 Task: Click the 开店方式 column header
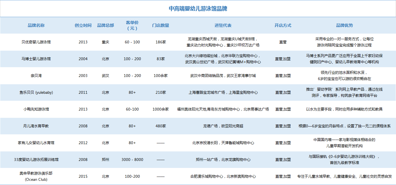point(283,25)
